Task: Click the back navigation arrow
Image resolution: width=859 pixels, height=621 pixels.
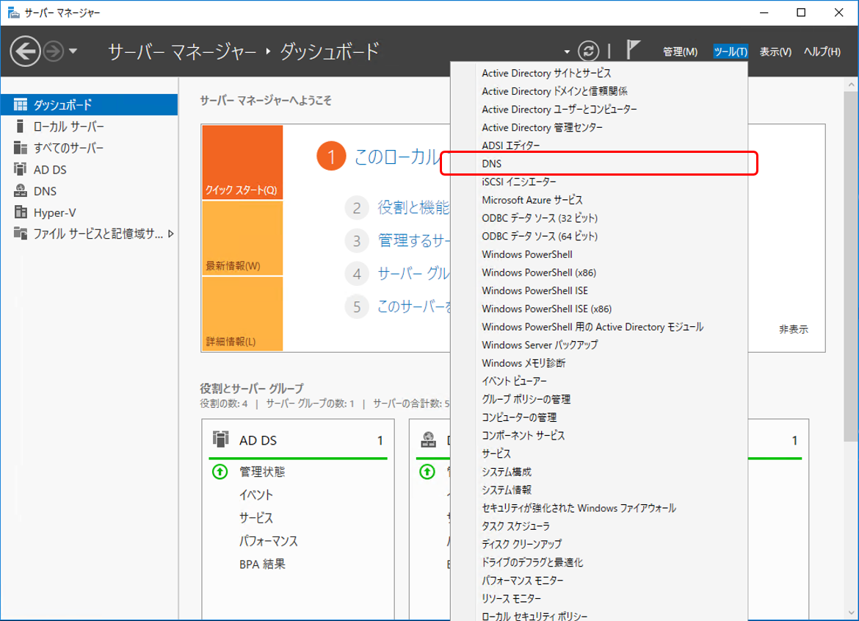Action: 25,51
